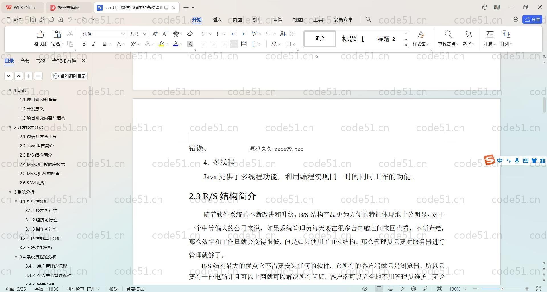The image size is (547, 292).
Task: Click the Sogou input method logo
Action: (x=489, y=160)
